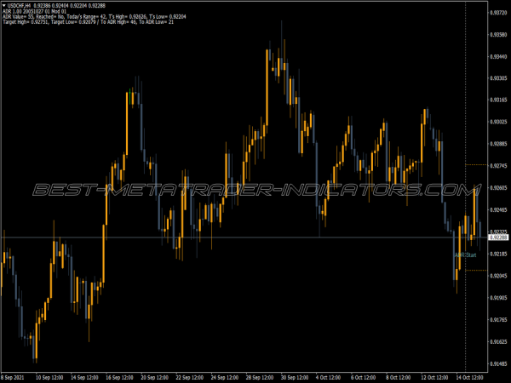Click the current price tag 0.92288

498,237
